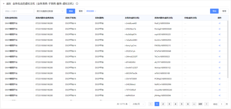
Task: Go to page 6
Action: coord(188,104)
